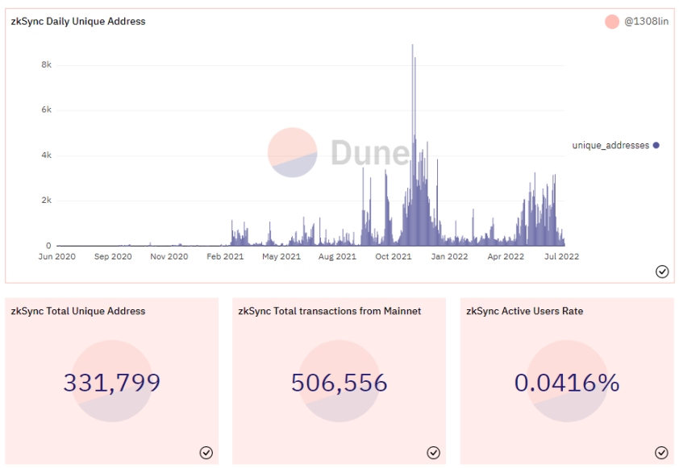
Task: Click the Jun 2020 x-axis label
Action: pos(56,257)
